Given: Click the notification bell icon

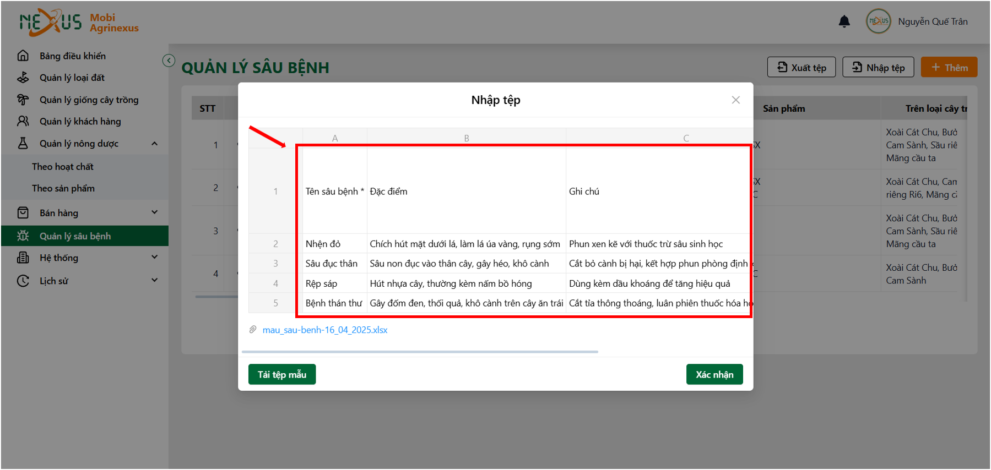Looking at the screenshot, I should 844,21.
